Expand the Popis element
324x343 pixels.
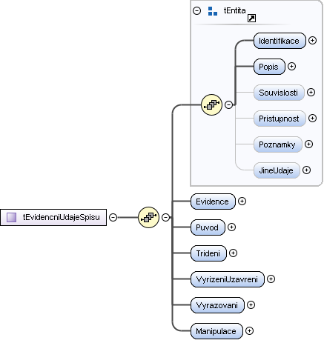tap(291, 67)
